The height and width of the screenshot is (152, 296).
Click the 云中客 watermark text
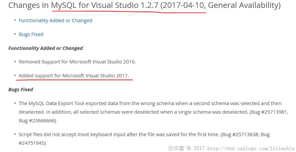coord(176,148)
